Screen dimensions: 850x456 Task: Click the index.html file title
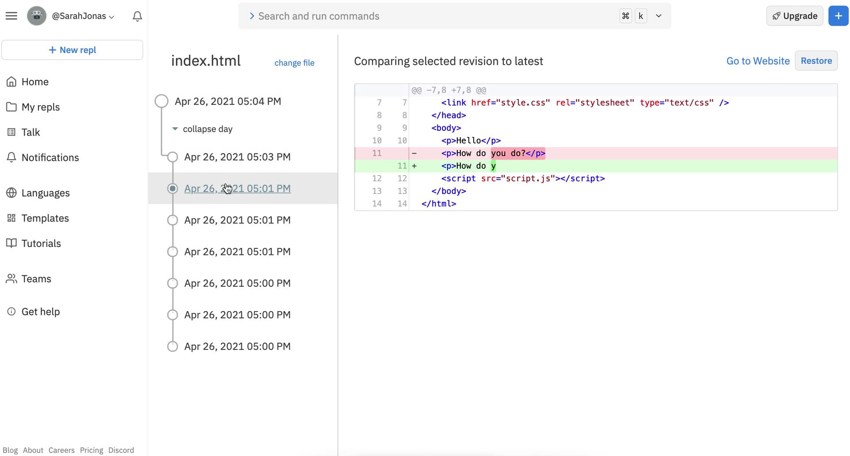[x=206, y=61]
